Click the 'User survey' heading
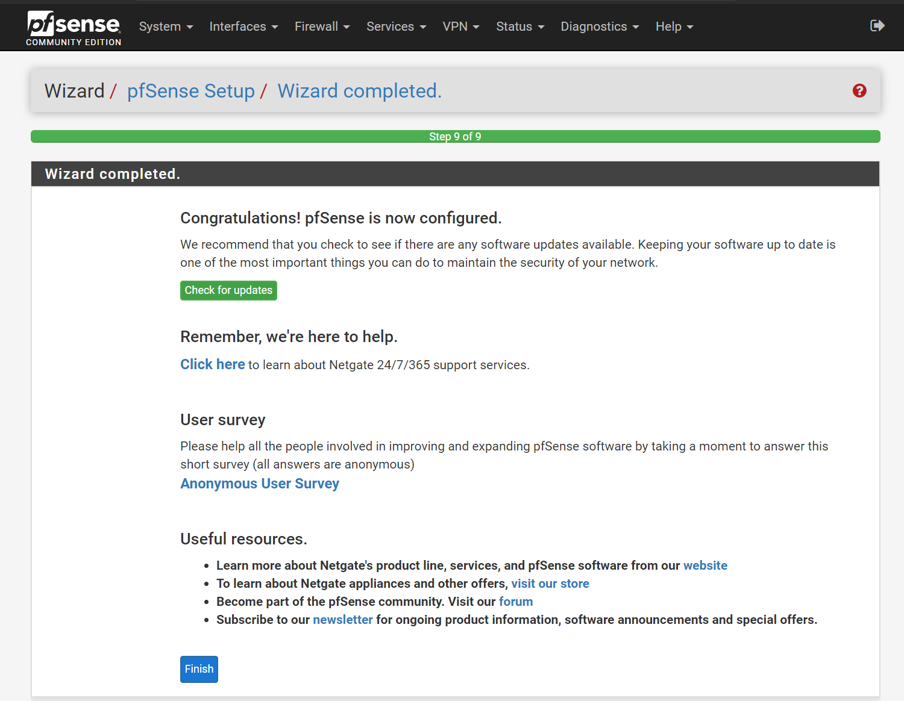The height and width of the screenshot is (701, 904). (x=223, y=420)
